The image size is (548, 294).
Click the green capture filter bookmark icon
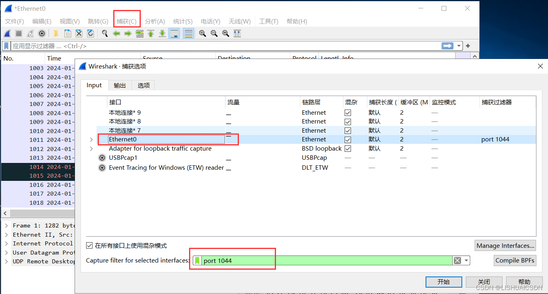pyautogui.click(x=197, y=261)
